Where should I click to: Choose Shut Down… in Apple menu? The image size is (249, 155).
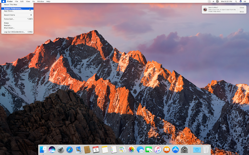(x=17, y=28)
